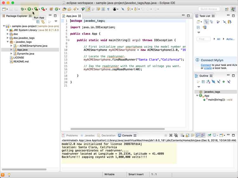Click the Previous Annotation arrow icon

(x=136, y=9)
